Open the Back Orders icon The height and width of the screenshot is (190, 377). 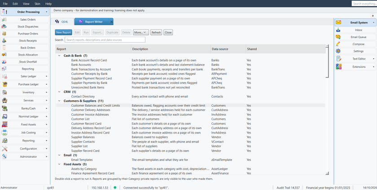click(x=4, y=47)
